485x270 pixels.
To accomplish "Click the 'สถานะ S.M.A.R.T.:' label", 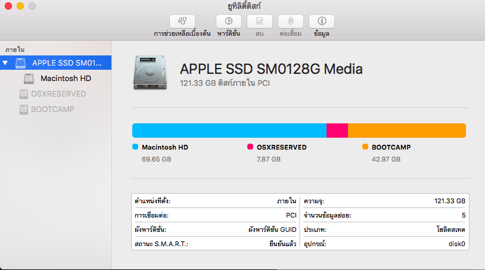I will tap(161, 244).
